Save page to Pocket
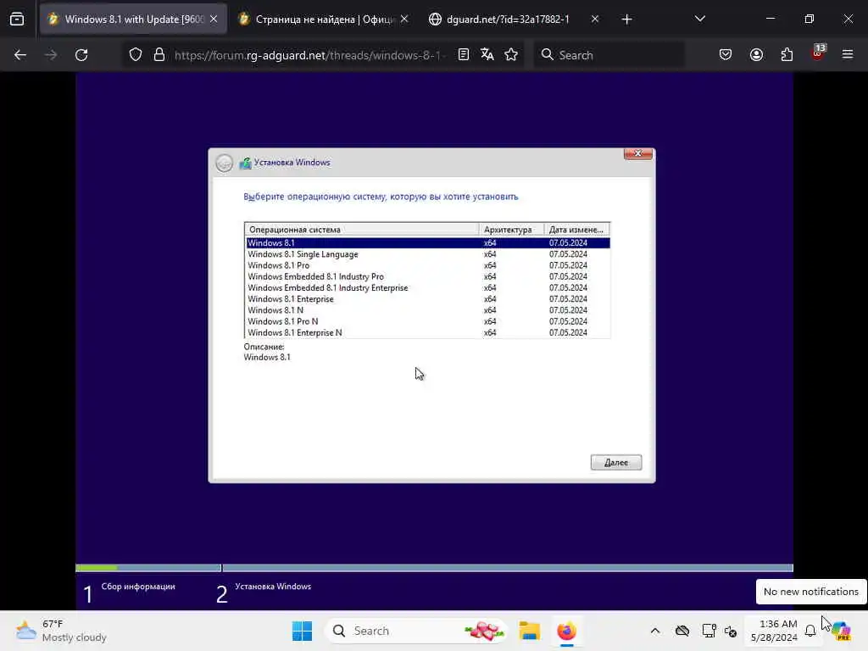This screenshot has height=651, width=868. pyautogui.click(x=726, y=55)
